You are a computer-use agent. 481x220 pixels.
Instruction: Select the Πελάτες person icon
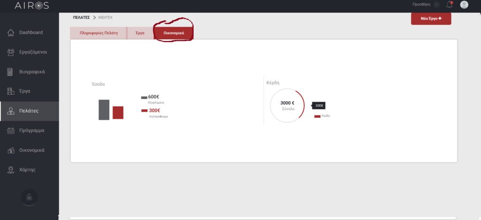pos(11,111)
